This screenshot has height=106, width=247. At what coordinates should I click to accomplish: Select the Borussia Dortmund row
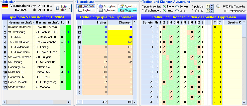click(x=36, y=27)
